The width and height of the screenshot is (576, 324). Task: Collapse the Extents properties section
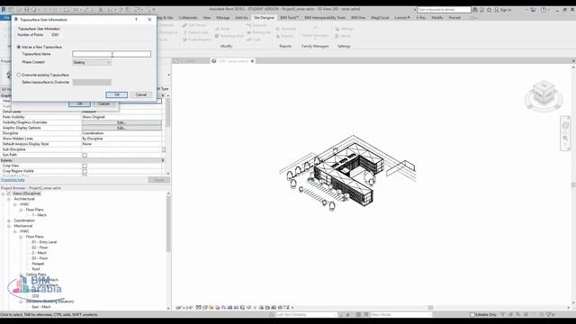click(163, 160)
